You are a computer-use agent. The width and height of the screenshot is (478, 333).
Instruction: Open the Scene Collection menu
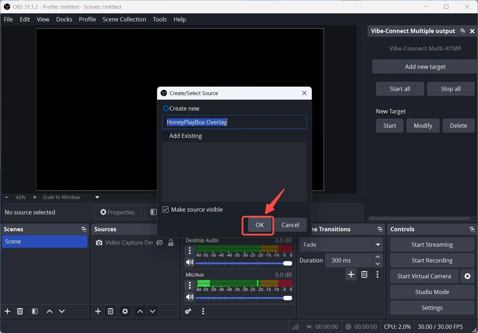124,19
